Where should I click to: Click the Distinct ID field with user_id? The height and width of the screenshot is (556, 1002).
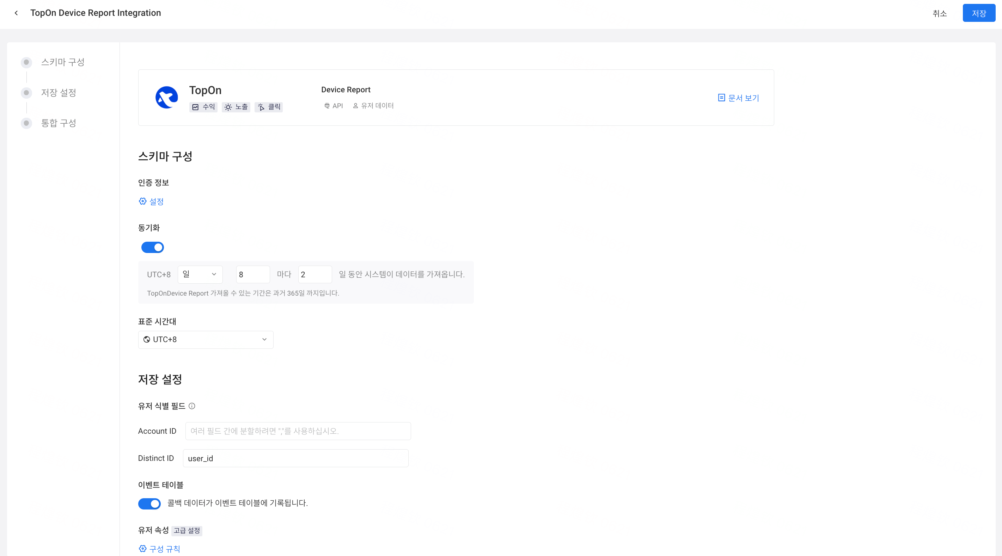[295, 458]
